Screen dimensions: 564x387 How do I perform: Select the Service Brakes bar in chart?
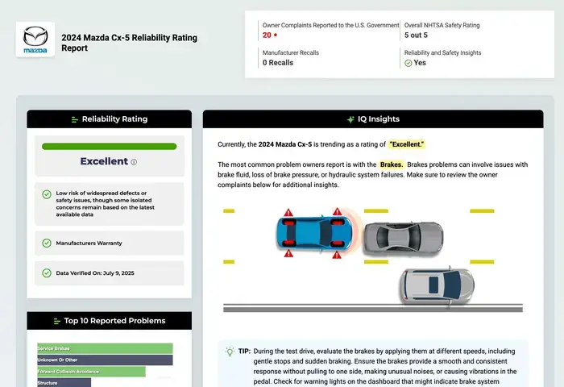[105, 348]
